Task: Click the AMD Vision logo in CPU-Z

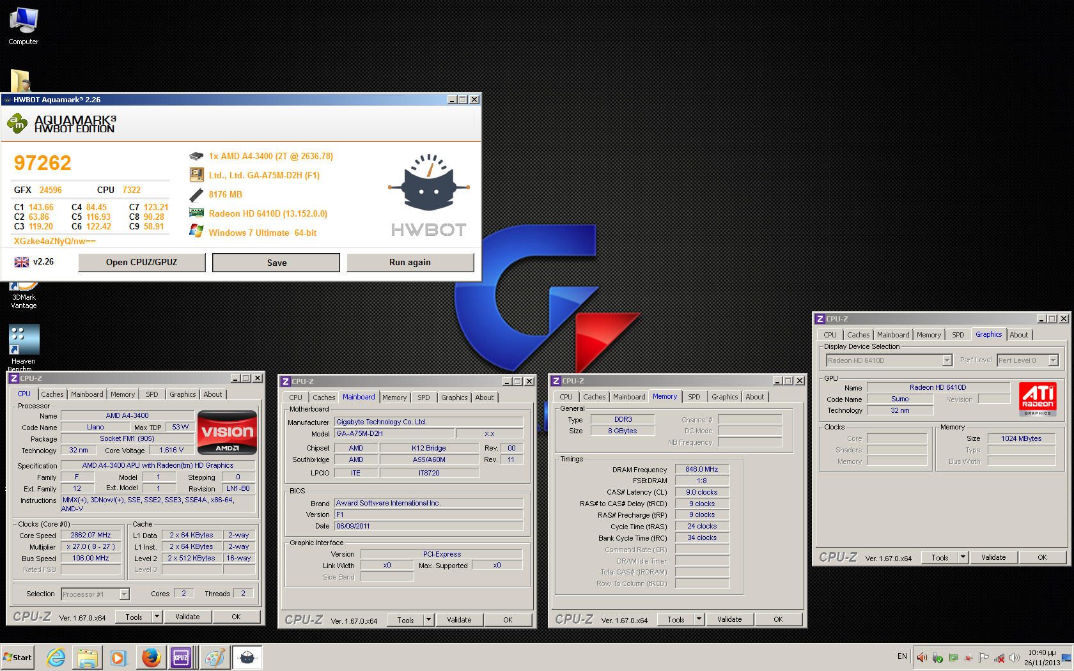Action: point(228,433)
